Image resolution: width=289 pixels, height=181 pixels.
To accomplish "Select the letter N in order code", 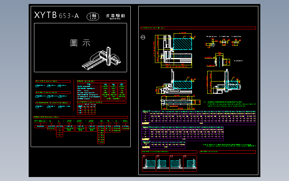I will coord(108,121).
